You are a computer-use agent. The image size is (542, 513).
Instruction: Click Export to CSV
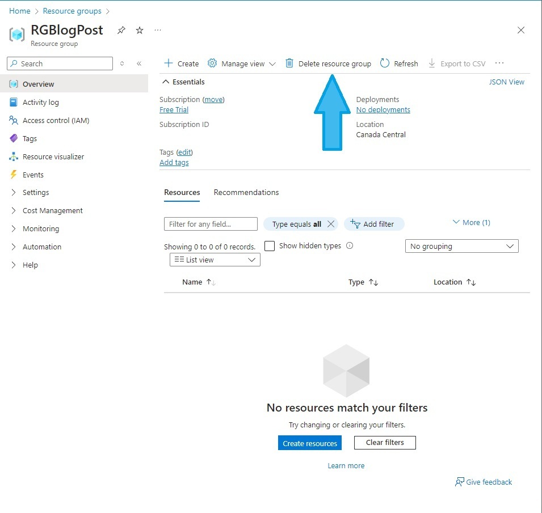pos(457,63)
